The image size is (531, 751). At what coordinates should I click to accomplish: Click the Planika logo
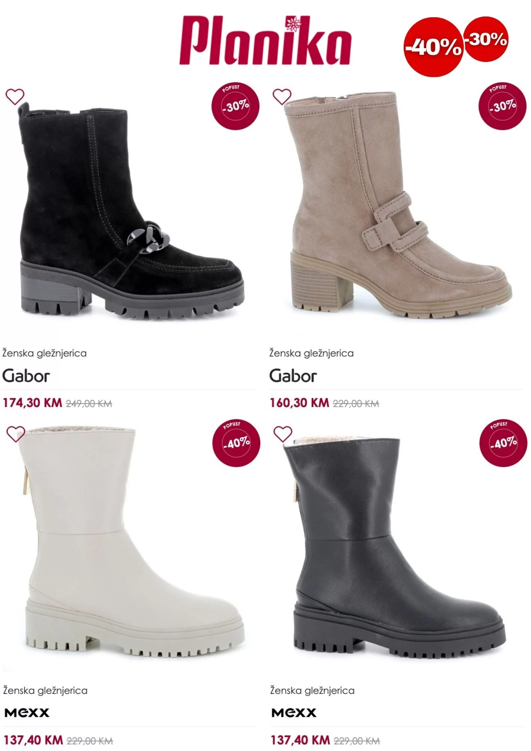pos(265,41)
